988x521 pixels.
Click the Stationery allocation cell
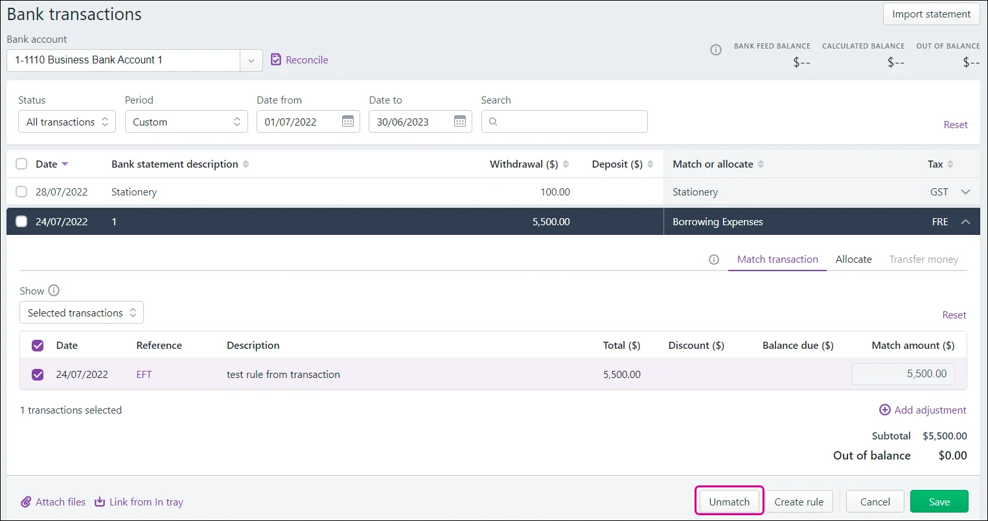pos(695,192)
